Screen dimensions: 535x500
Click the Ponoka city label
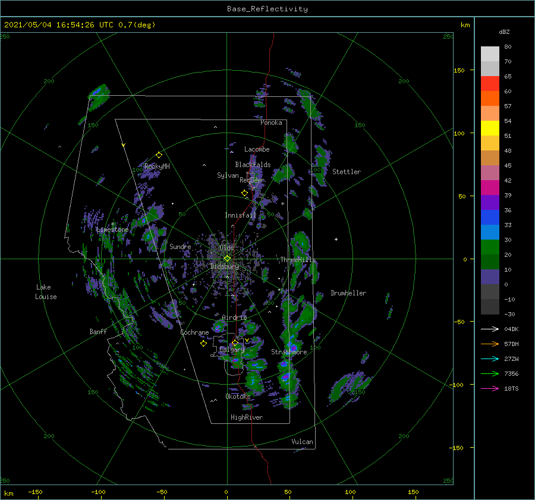coord(271,122)
